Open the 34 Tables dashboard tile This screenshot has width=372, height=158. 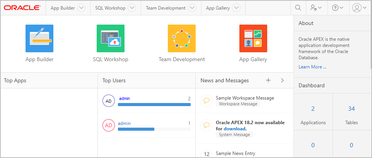point(351,115)
